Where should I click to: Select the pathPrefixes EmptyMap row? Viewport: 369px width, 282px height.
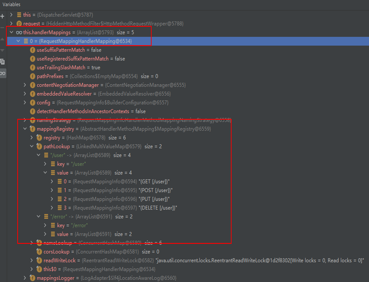point(188,76)
